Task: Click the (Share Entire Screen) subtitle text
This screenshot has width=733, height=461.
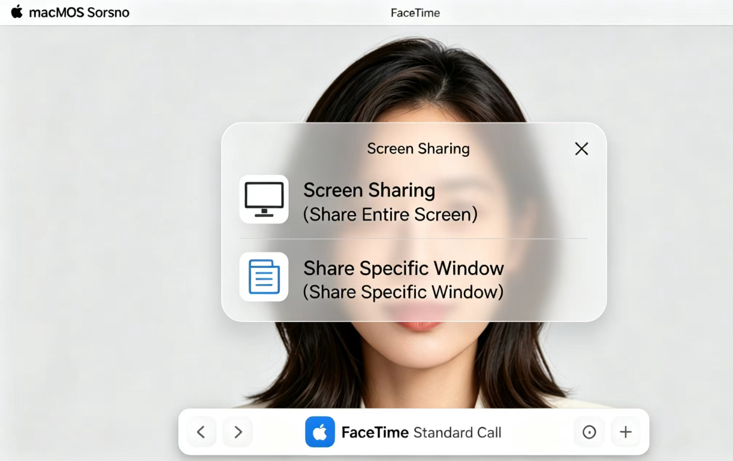Action: tap(390, 215)
